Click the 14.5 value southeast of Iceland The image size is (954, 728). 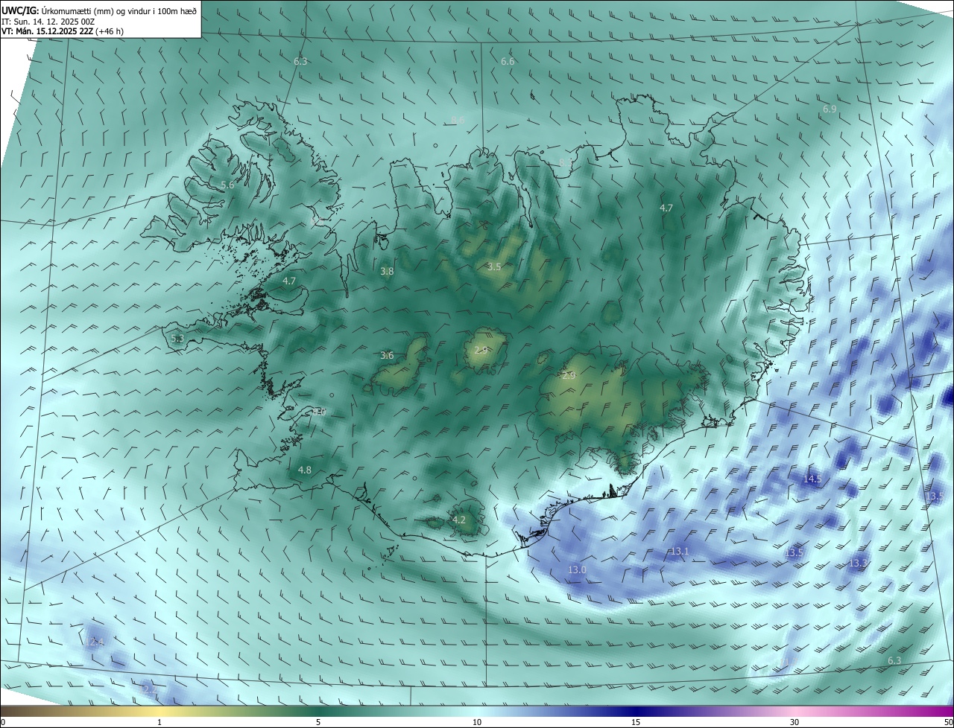click(812, 479)
